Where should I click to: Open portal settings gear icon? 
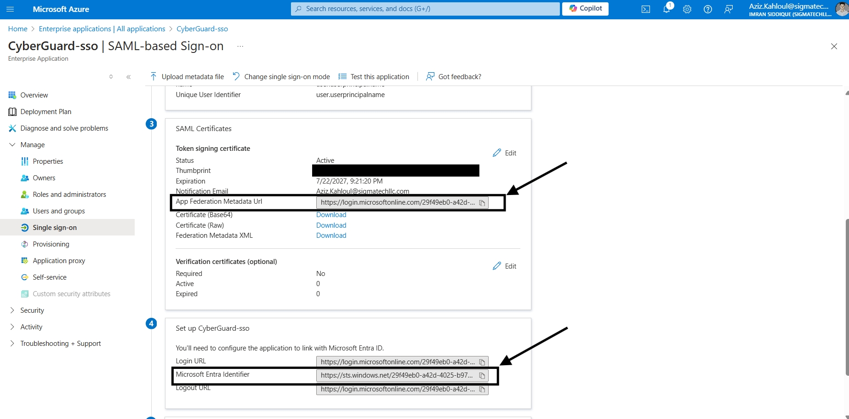tap(687, 9)
